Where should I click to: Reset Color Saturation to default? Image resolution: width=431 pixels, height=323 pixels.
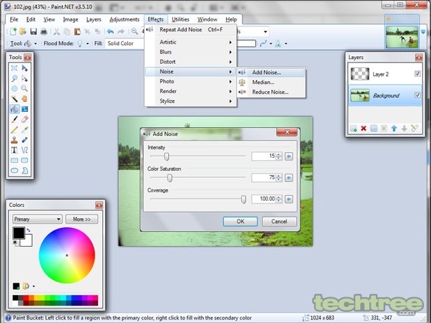click(288, 178)
